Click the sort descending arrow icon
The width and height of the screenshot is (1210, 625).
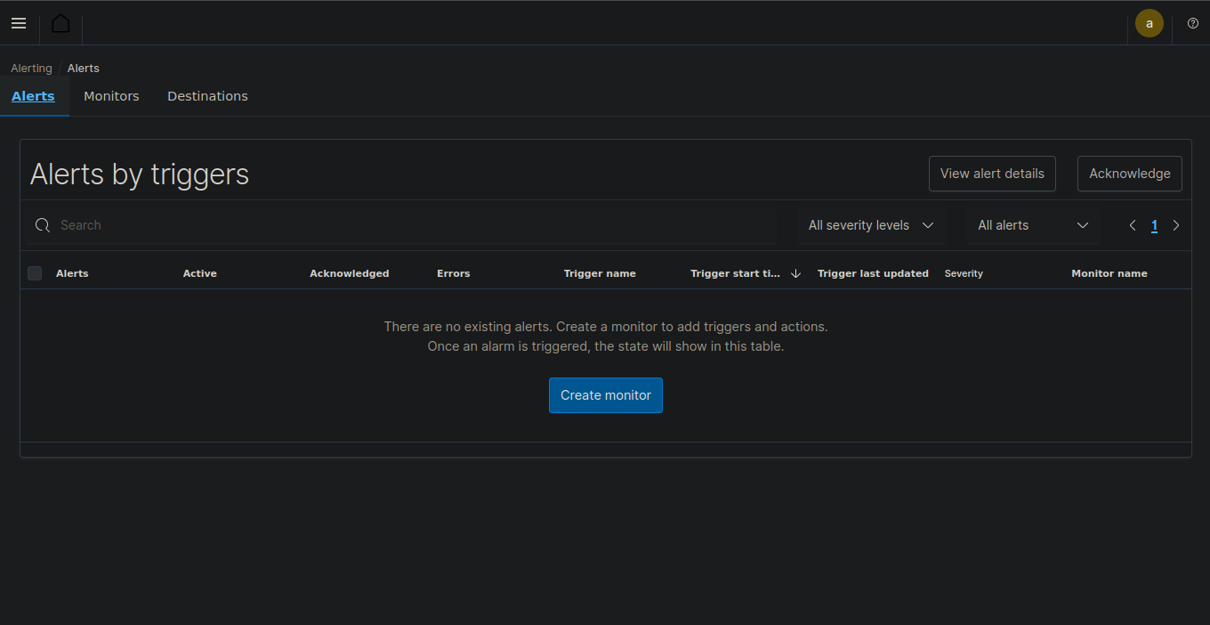tap(796, 273)
